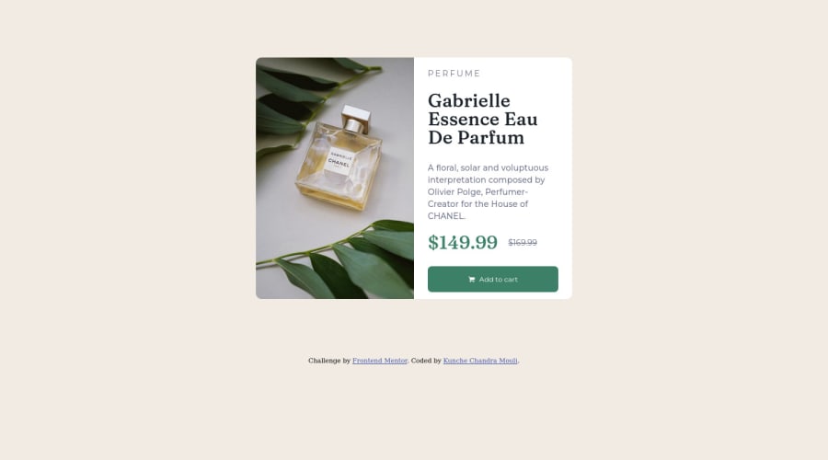The width and height of the screenshot is (828, 460).
Task: Open the Kunche Chandra Mouli link
Action: point(480,361)
